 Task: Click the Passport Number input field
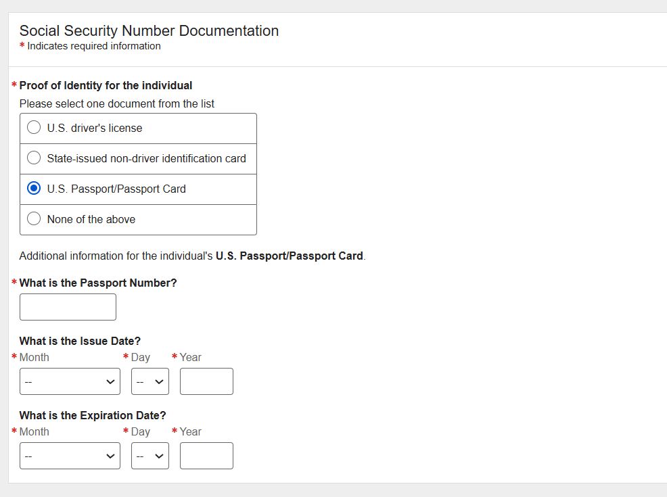coord(68,307)
